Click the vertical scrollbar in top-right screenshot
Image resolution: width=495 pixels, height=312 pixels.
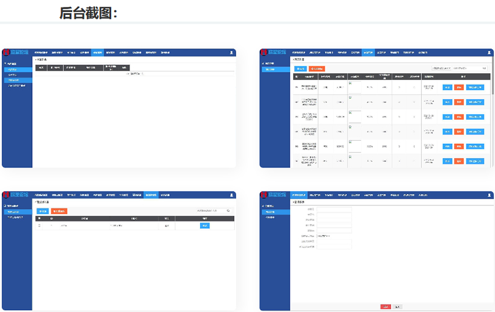pos(493,81)
